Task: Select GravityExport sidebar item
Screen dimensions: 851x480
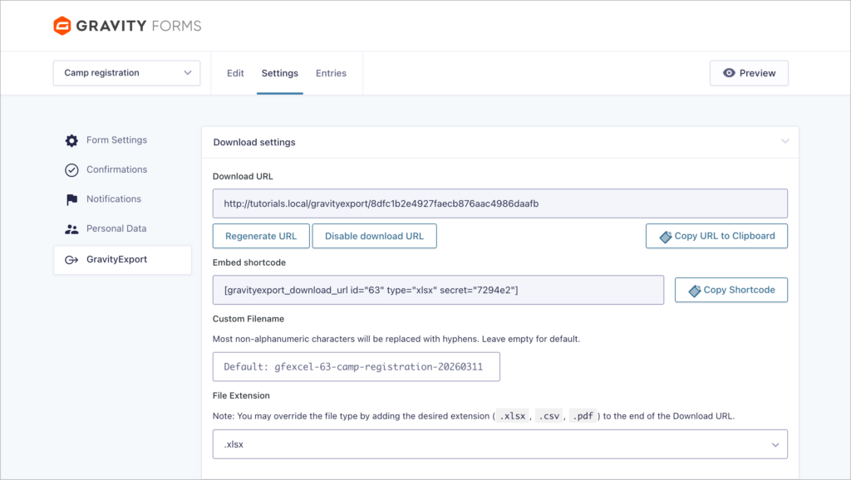Action: pos(123,260)
